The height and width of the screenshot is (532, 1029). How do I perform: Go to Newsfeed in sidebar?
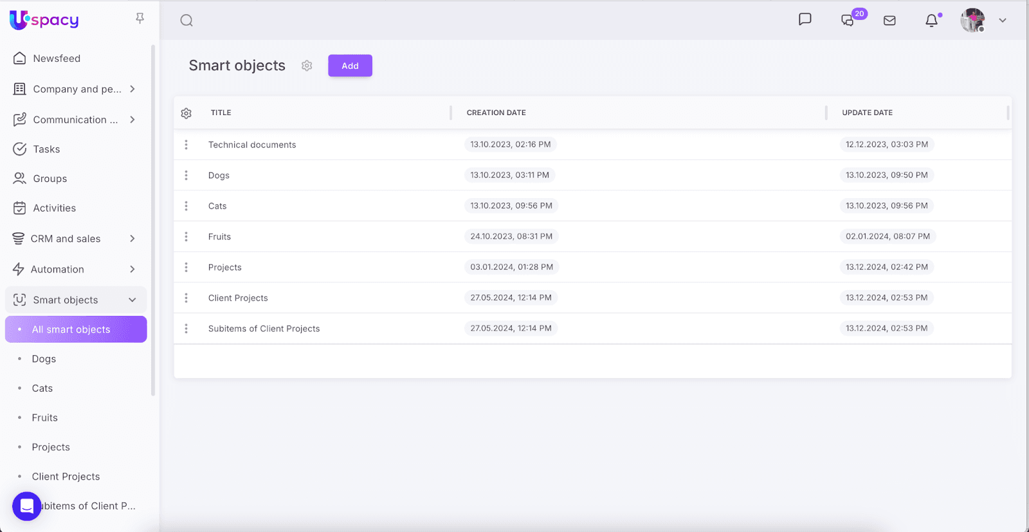pyautogui.click(x=57, y=59)
